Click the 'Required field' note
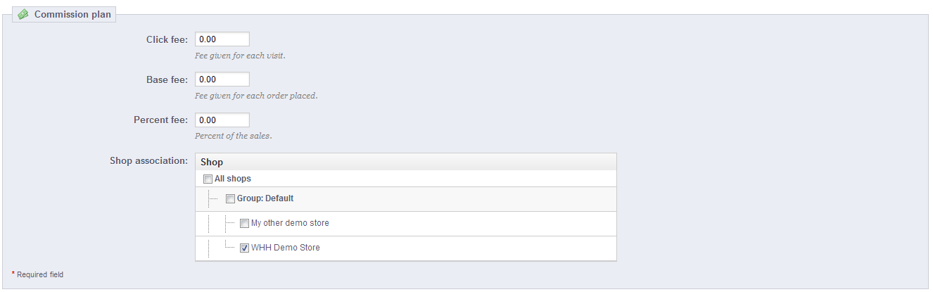This screenshot has width=933, height=292. [x=40, y=274]
